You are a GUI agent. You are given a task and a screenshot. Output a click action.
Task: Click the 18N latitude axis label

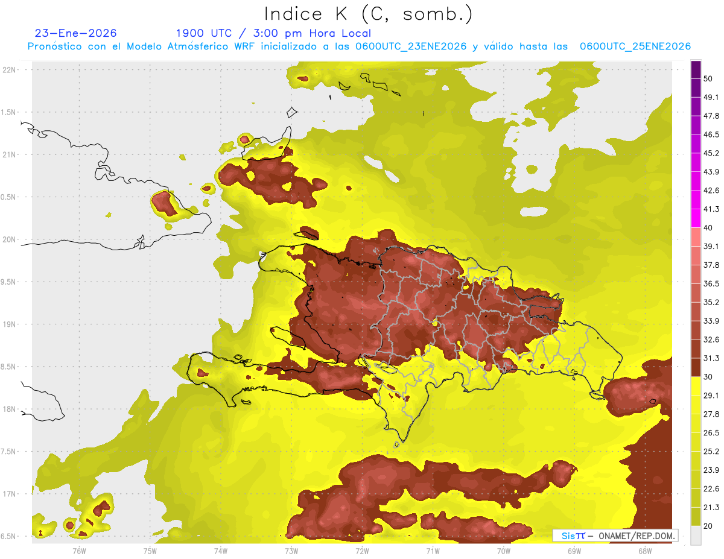click(10, 409)
